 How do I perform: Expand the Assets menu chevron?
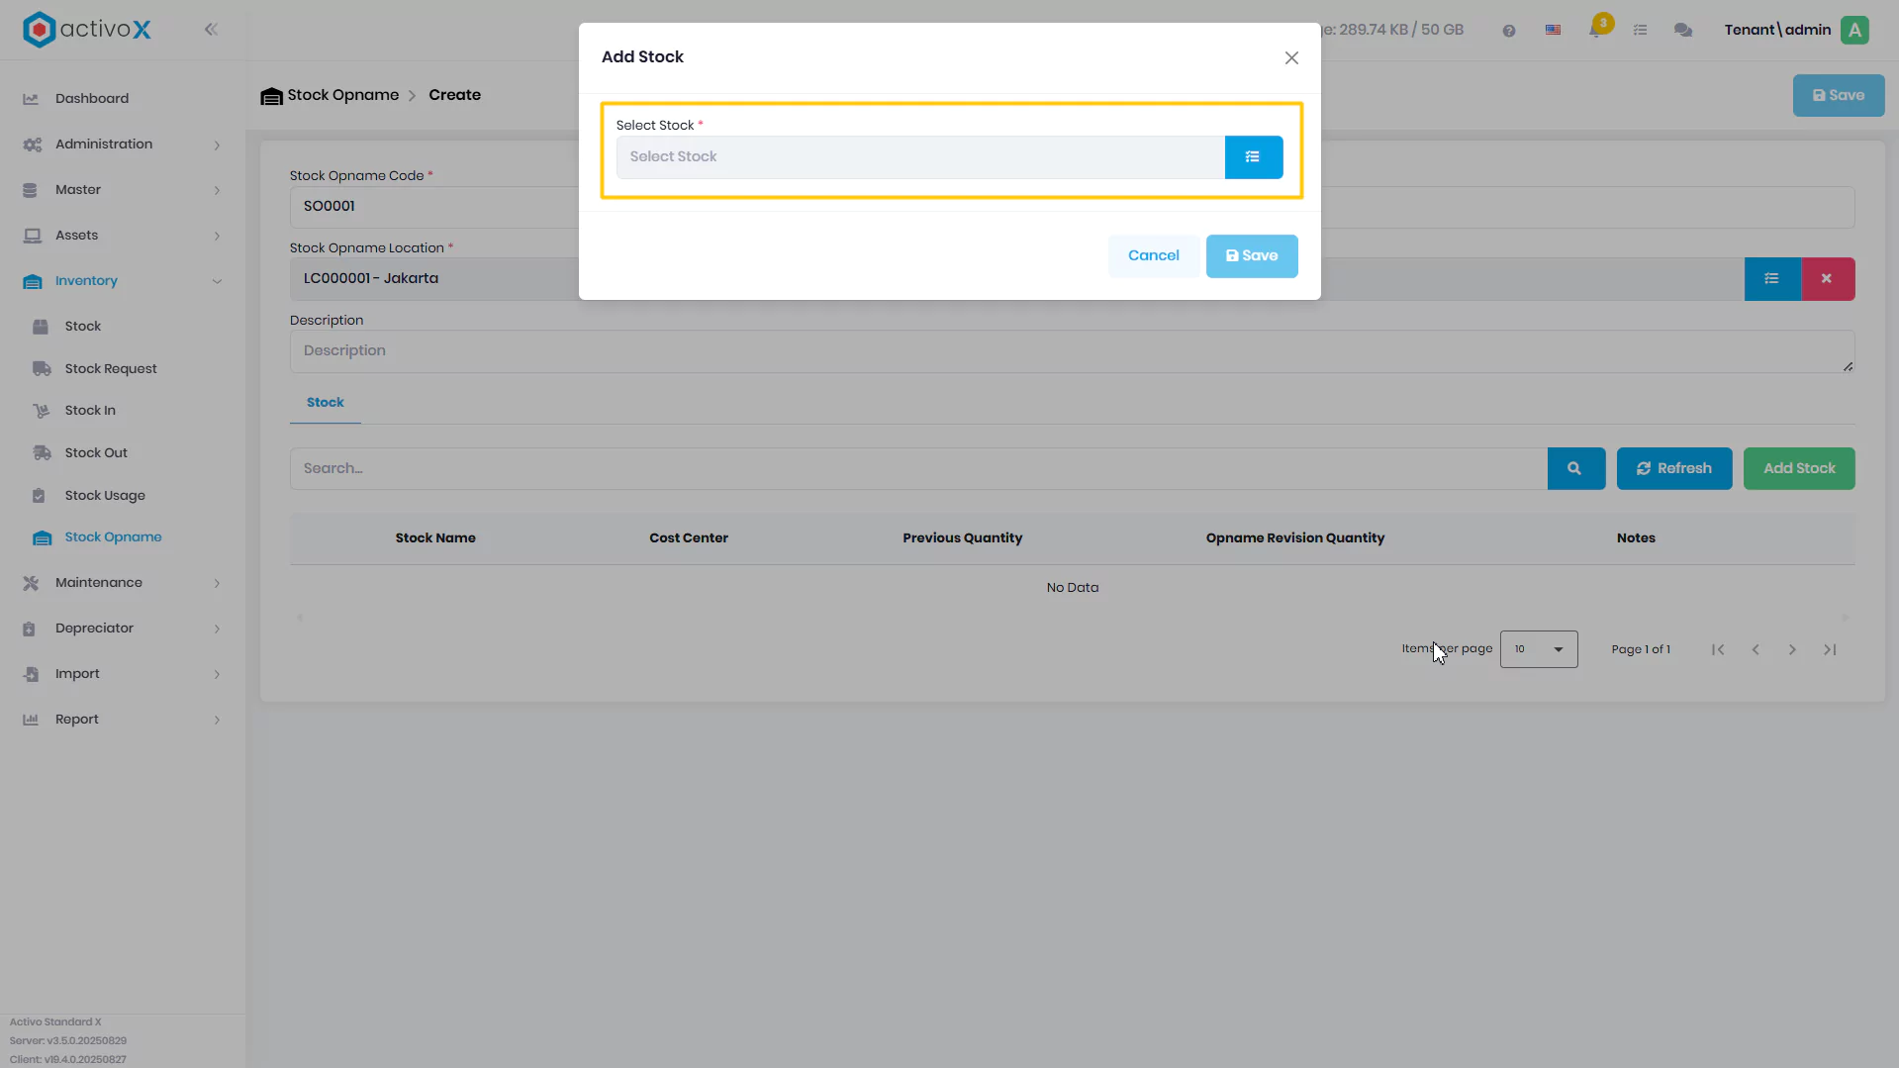click(x=217, y=237)
